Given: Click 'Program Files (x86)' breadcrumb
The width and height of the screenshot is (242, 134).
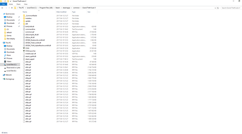Looking at the screenshot, I should (x=46, y=8).
